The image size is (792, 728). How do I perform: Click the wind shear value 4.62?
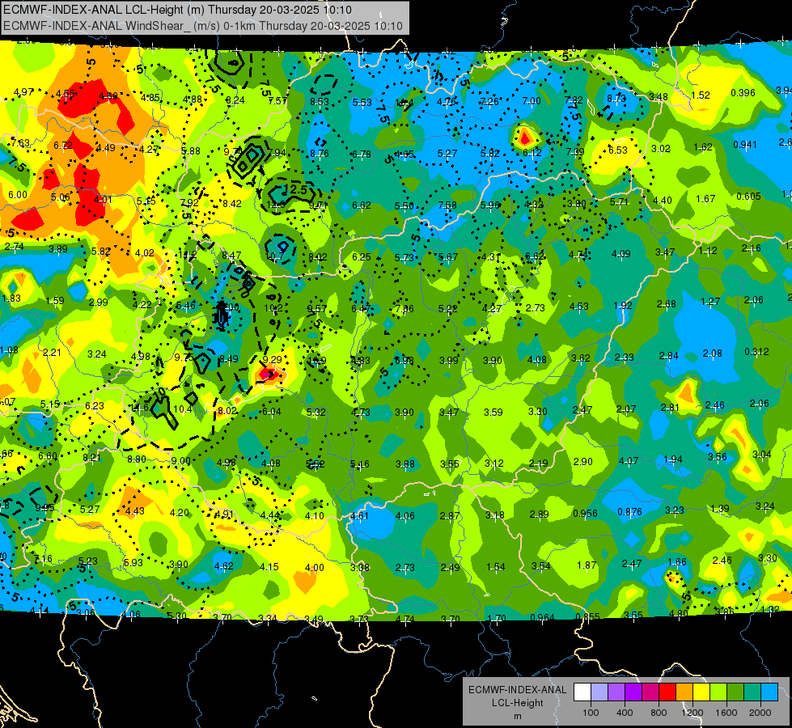click(224, 566)
